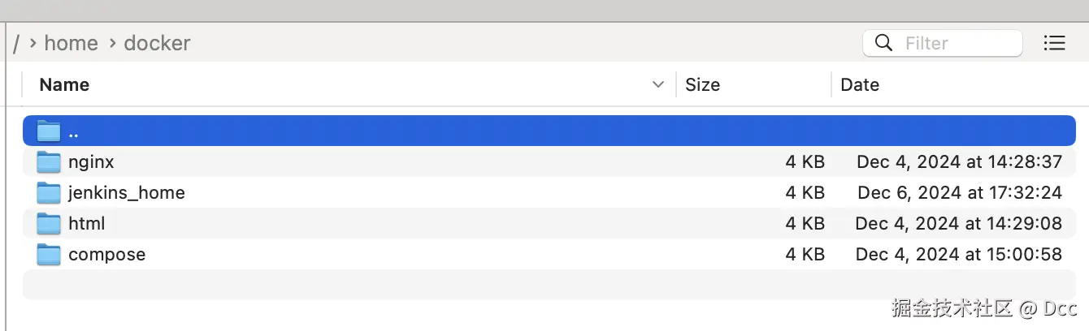1089x331 pixels.
Task: Go to home in breadcrumb path
Action: tap(71, 43)
